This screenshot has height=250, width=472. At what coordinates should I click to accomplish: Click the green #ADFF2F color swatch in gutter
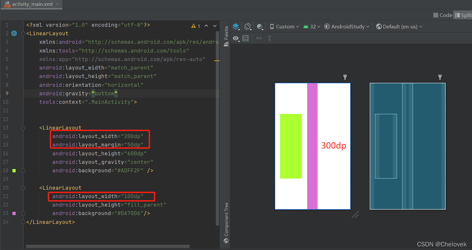14,171
